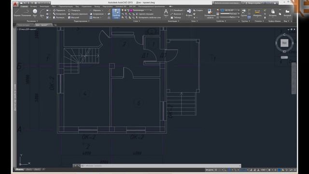Expand the Рисование panel

(32, 21)
